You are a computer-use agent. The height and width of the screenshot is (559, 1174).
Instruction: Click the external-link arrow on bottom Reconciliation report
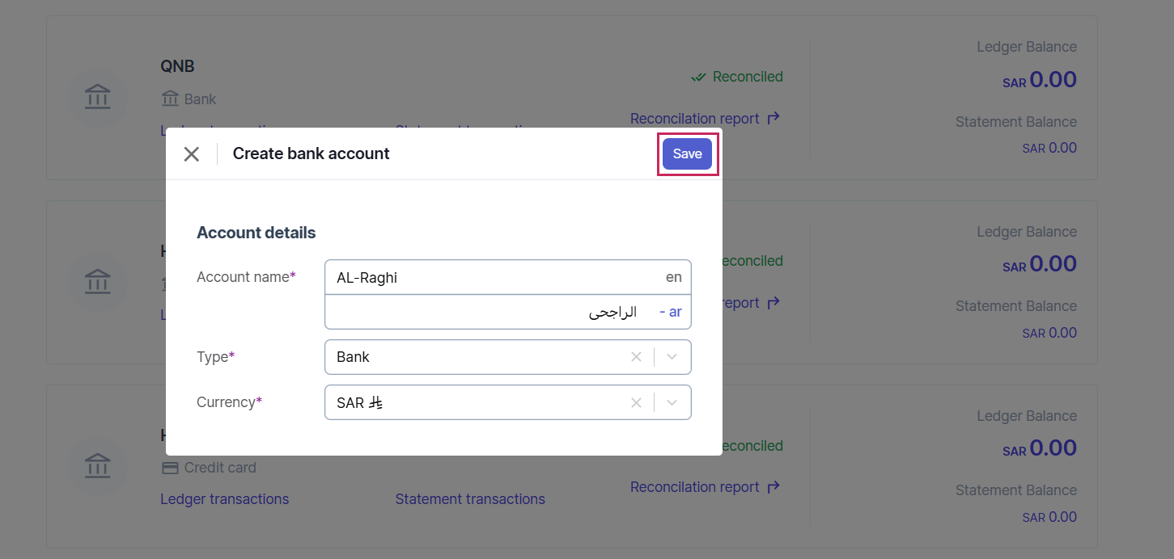(x=774, y=486)
